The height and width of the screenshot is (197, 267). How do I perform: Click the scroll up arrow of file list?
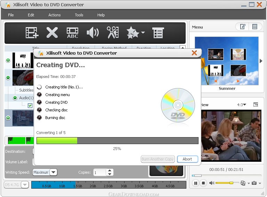pyautogui.click(x=183, y=48)
